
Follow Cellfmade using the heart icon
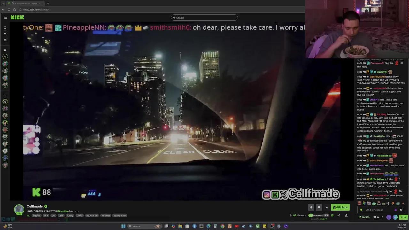point(319,207)
